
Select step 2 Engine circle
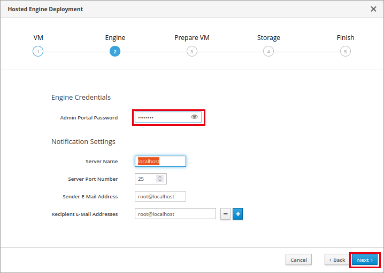pos(115,51)
